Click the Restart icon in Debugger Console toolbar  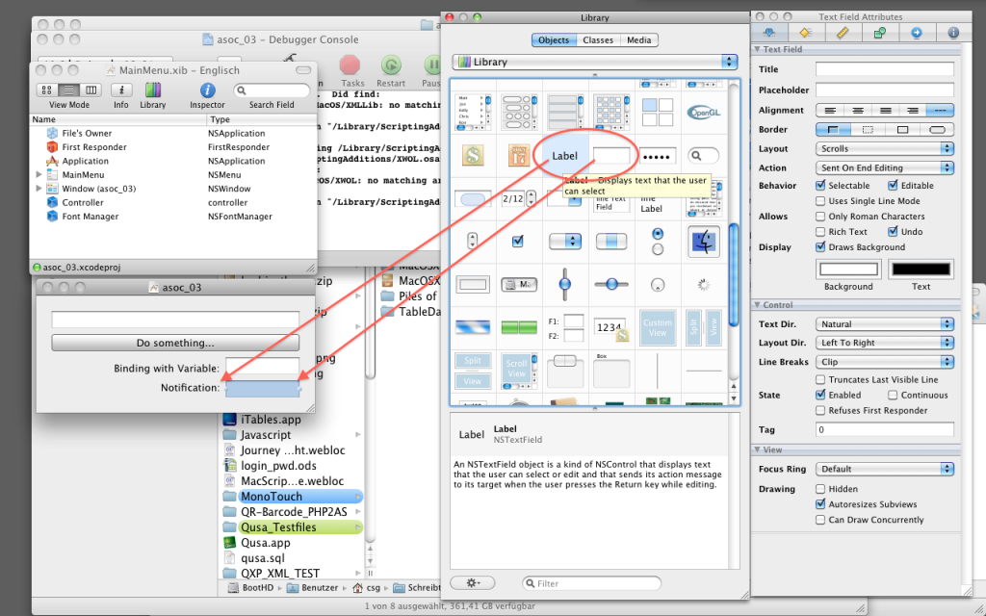[x=391, y=65]
